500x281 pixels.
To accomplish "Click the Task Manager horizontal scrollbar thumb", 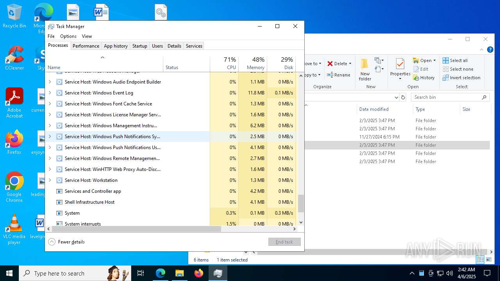I will tap(136, 229).
